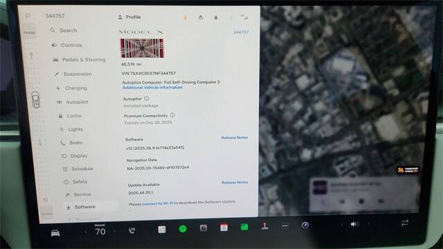
Task: Open the Service settings
Action: coord(78,194)
